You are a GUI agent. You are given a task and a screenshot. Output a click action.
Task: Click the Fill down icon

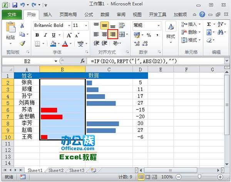pyautogui.click(x=209, y=32)
